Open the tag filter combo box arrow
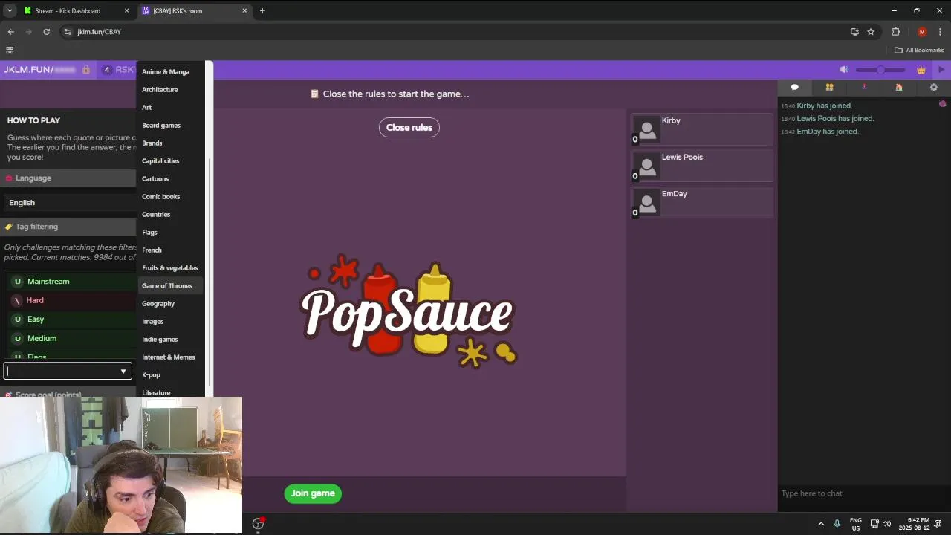This screenshot has width=951, height=535. coord(123,372)
